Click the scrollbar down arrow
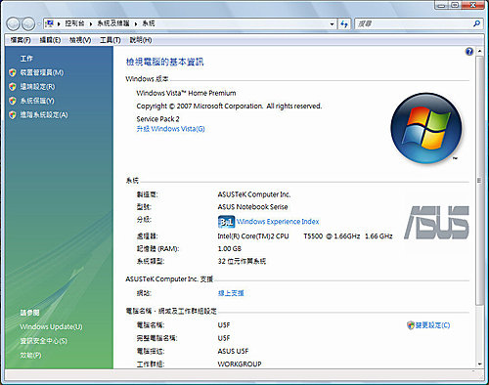 point(479,364)
